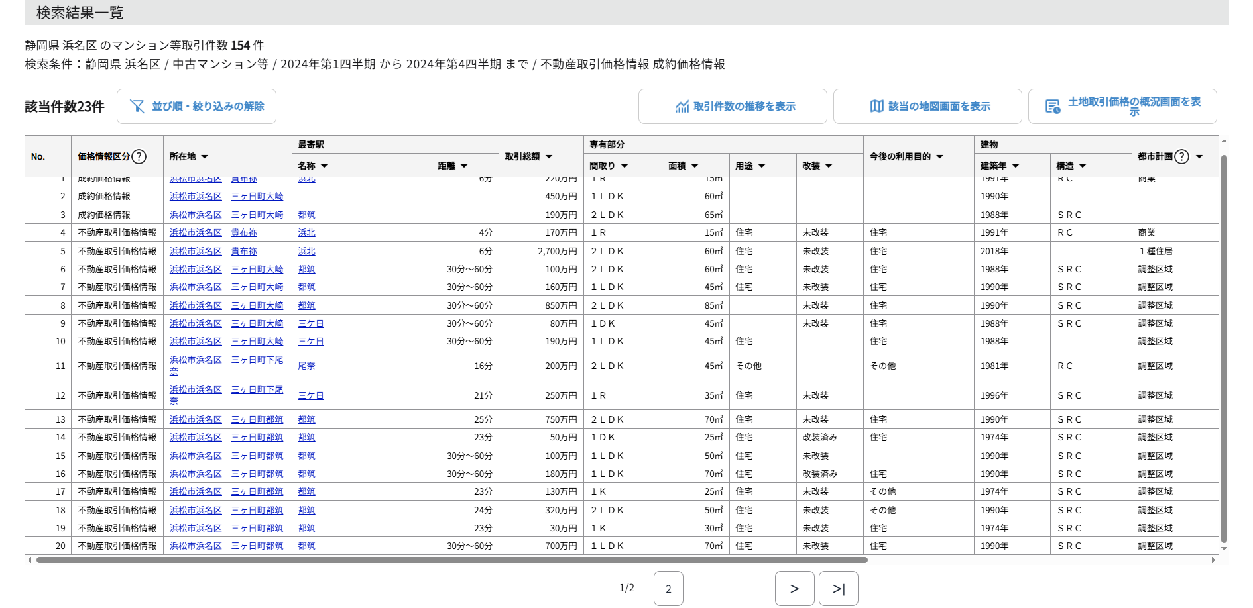Viewport: 1253px width, 608px height.
Task: Click the vertical table scrollbar
Action: (1224, 348)
